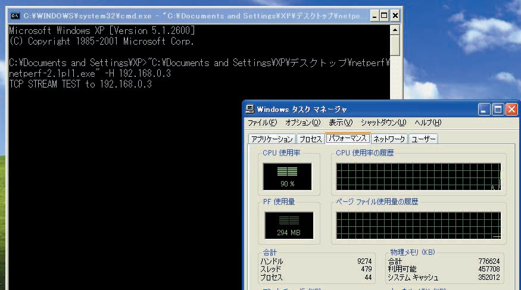Open the ファイル(F) menu in Task Manager
Screen dimensions: 521x290
click(x=262, y=123)
